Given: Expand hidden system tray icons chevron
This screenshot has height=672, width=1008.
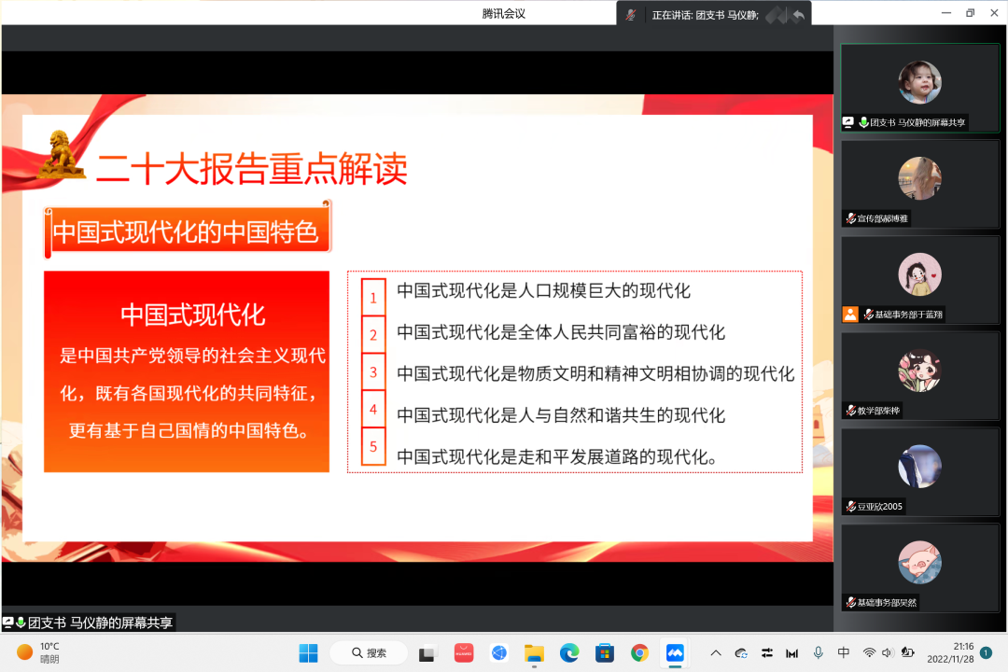Looking at the screenshot, I should pyautogui.click(x=716, y=652).
